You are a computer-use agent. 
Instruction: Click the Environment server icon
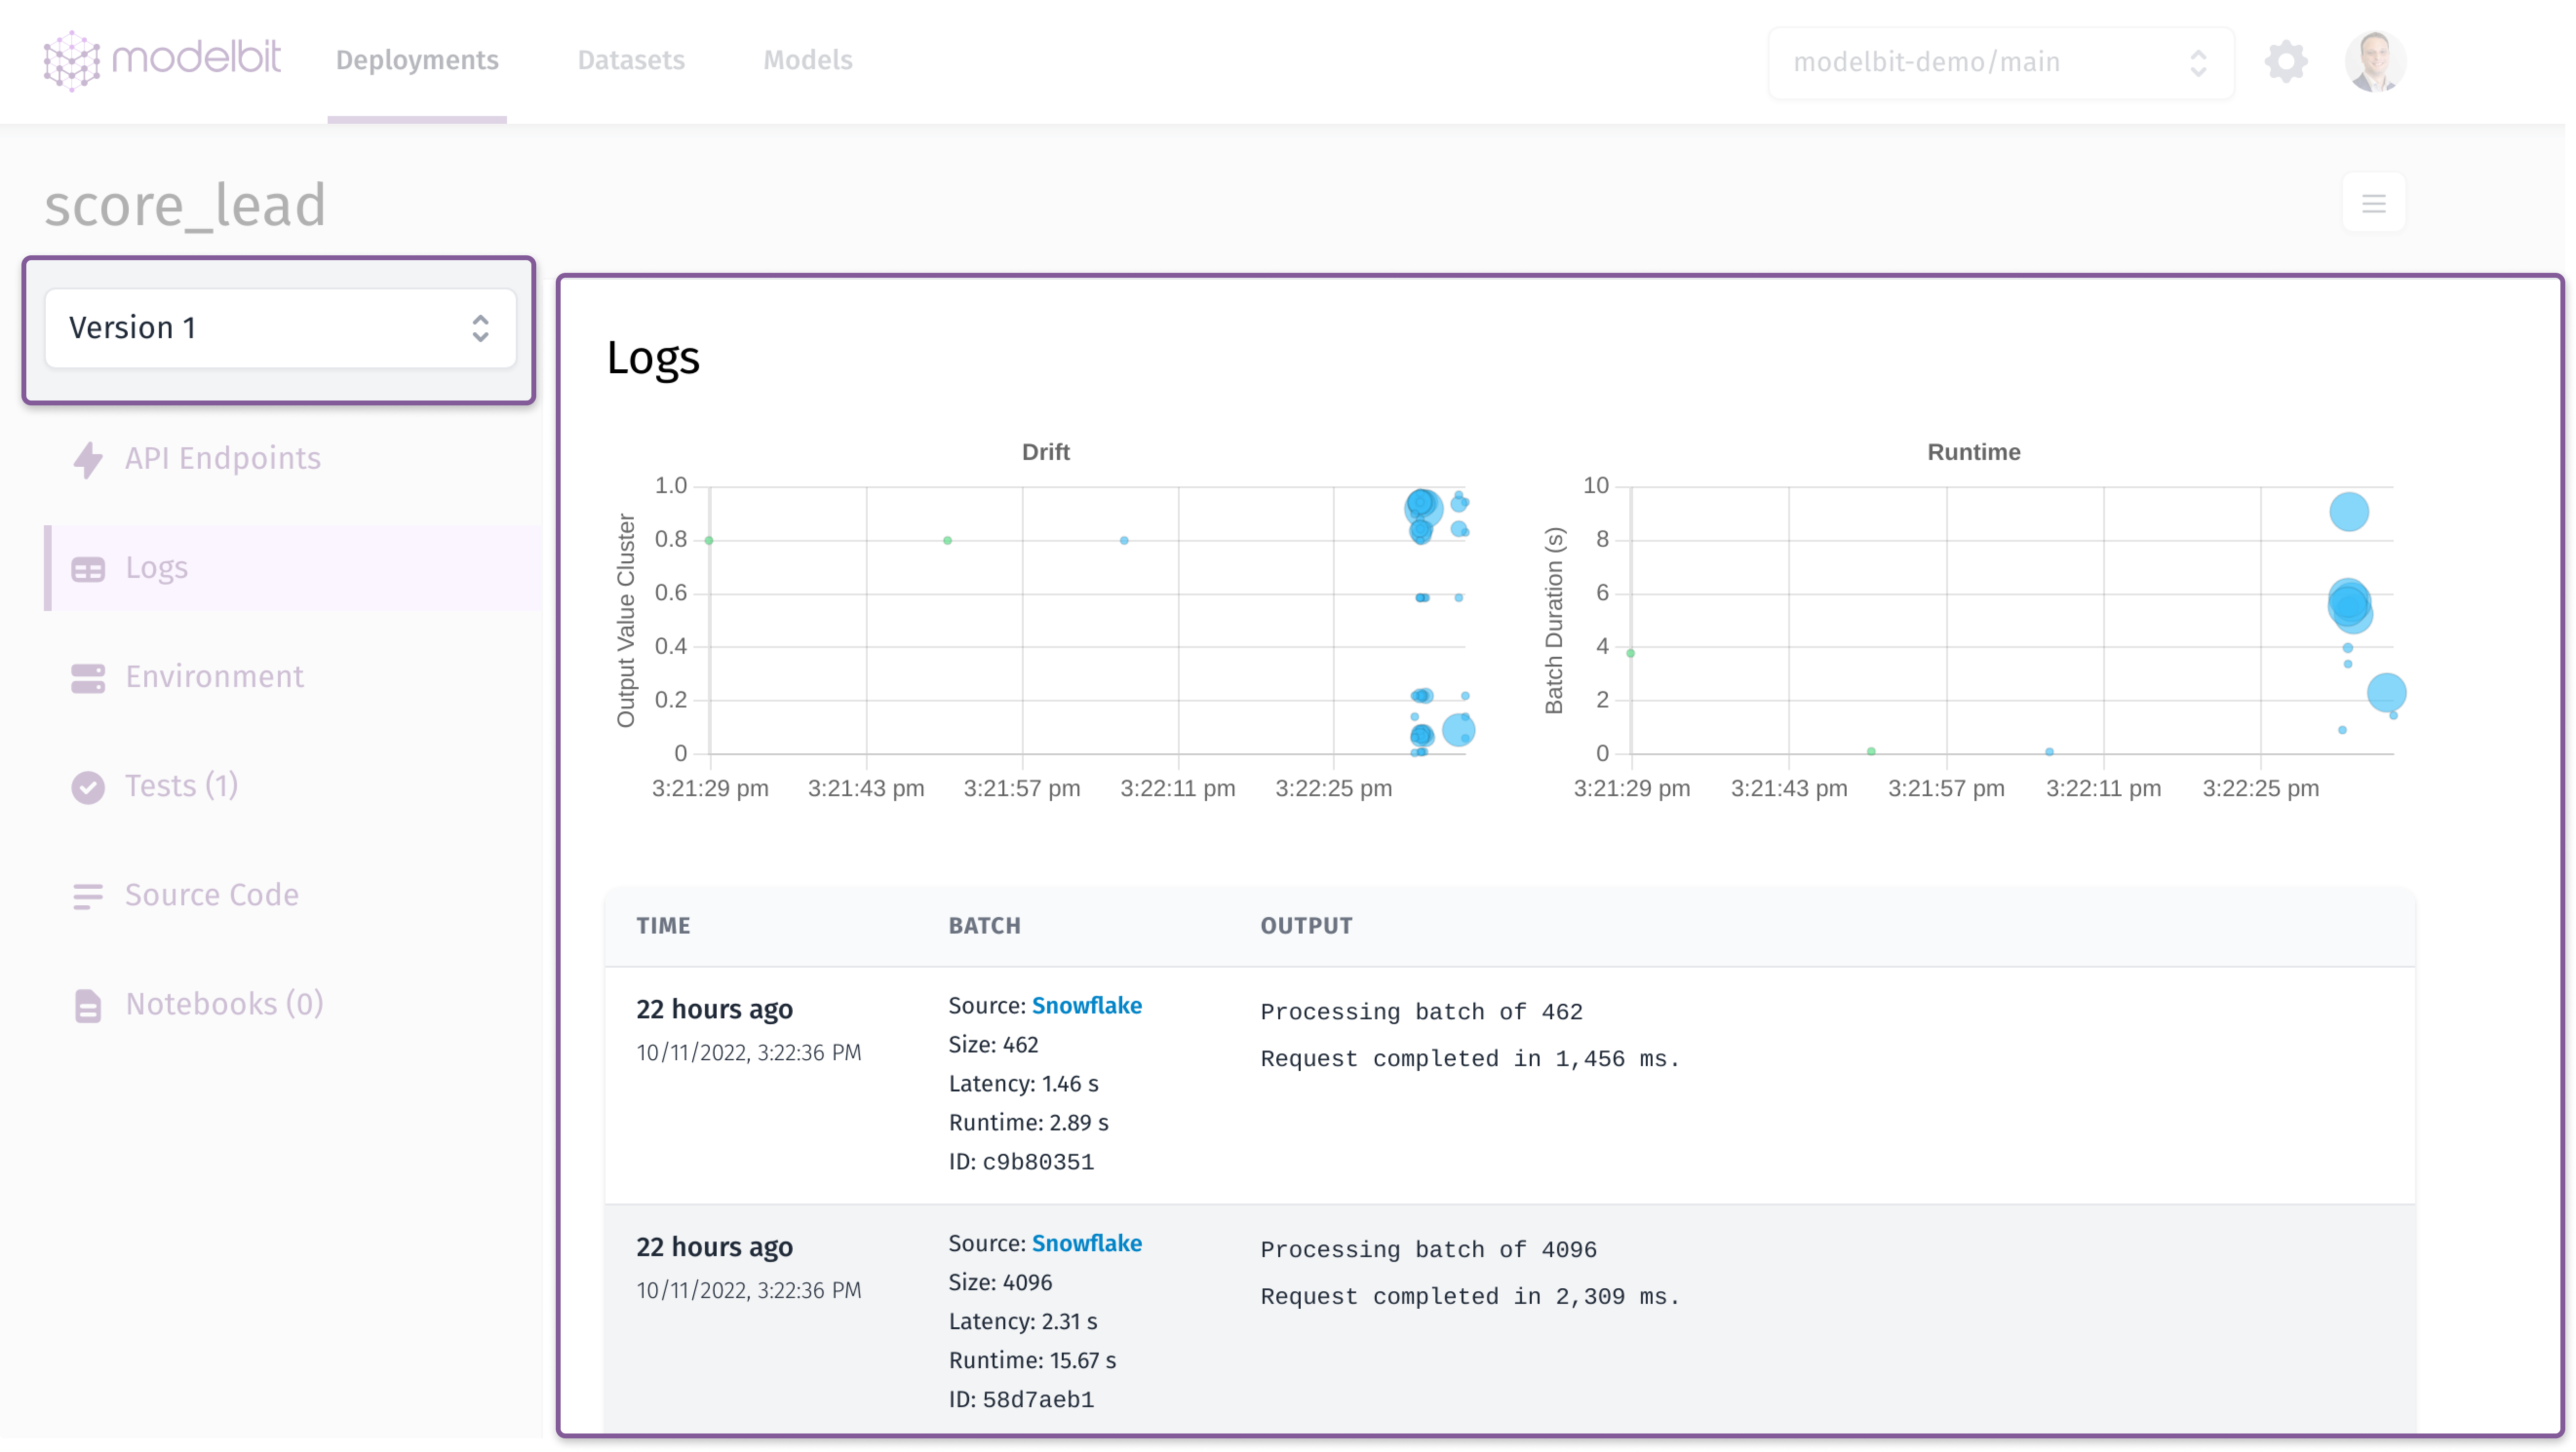pos(88,678)
